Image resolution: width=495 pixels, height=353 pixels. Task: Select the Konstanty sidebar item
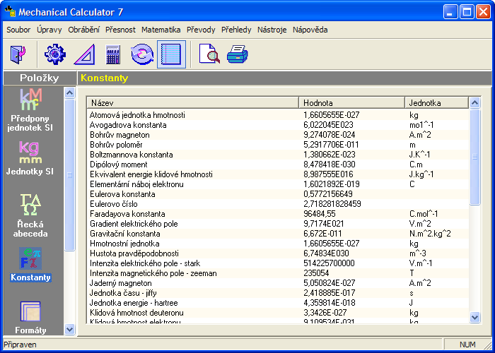30,265
